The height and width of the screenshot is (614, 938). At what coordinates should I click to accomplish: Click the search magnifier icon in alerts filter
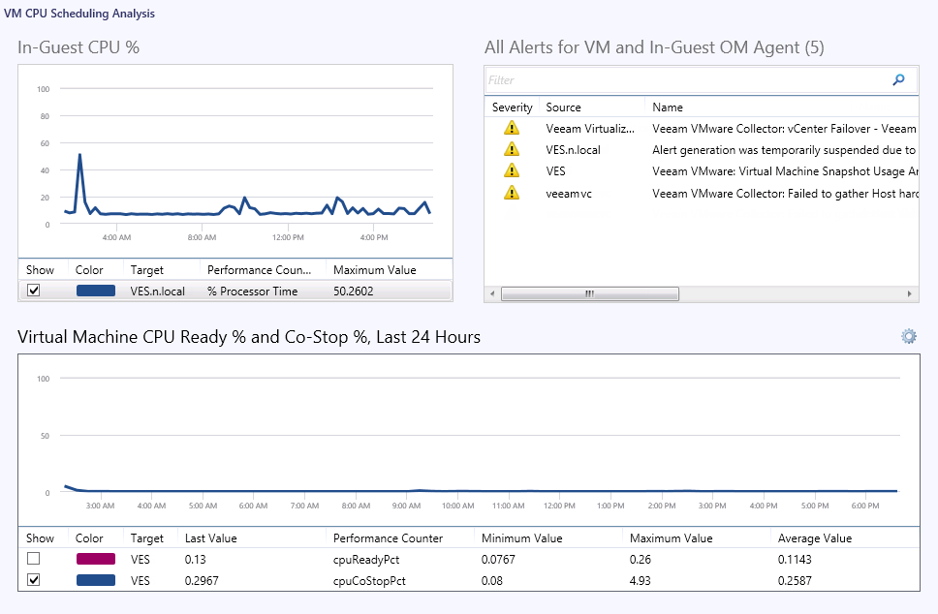pyautogui.click(x=898, y=80)
